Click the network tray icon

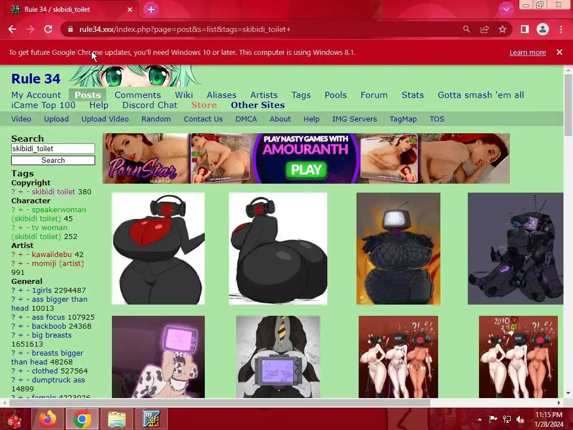pyautogui.click(x=507, y=419)
